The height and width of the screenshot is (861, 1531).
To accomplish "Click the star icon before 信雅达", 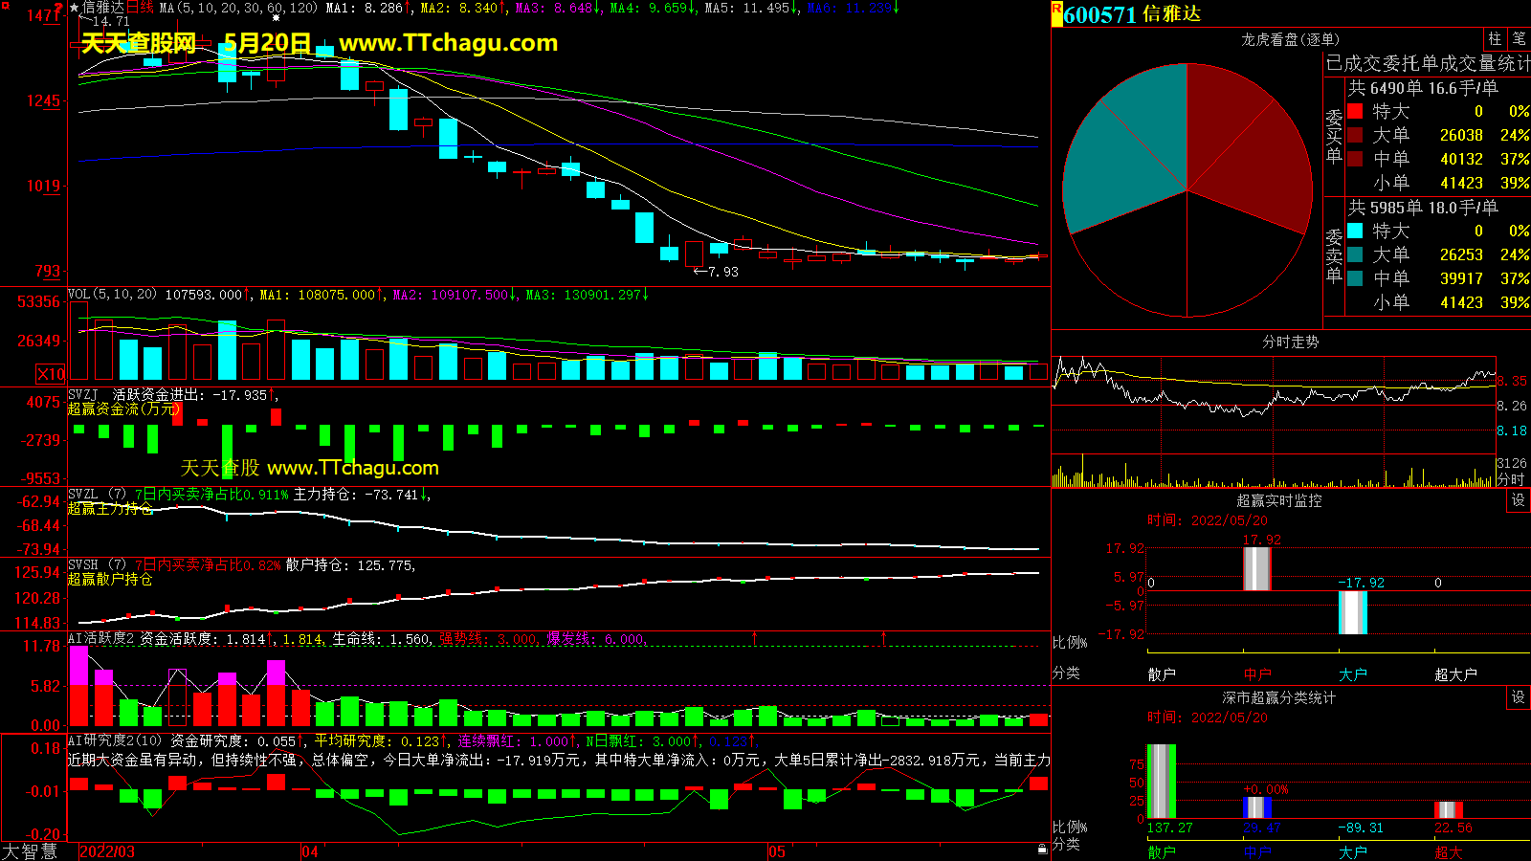I will (75, 8).
